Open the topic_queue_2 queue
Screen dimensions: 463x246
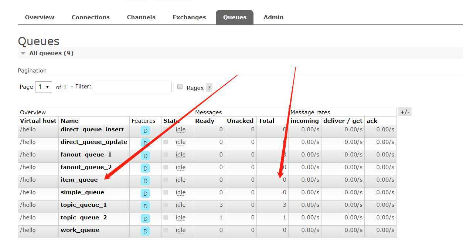click(x=84, y=218)
